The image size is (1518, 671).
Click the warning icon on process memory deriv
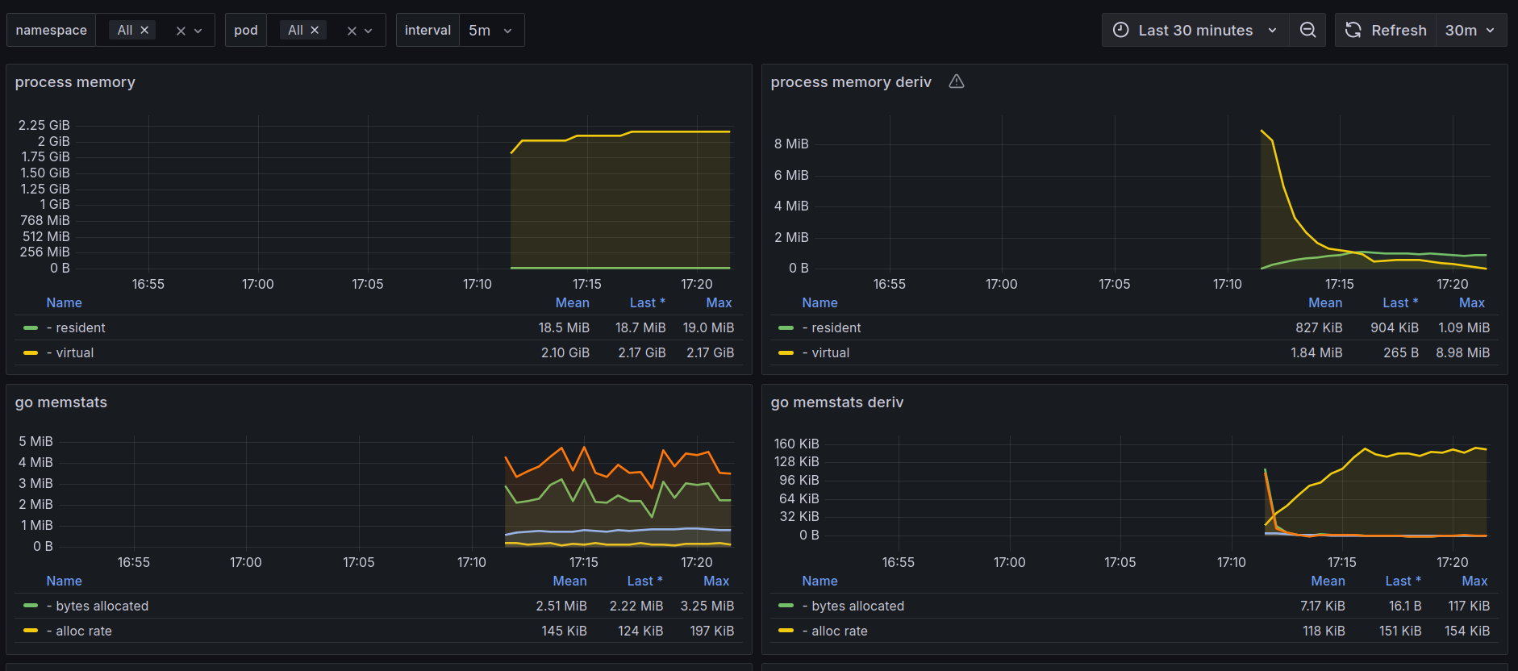[957, 81]
